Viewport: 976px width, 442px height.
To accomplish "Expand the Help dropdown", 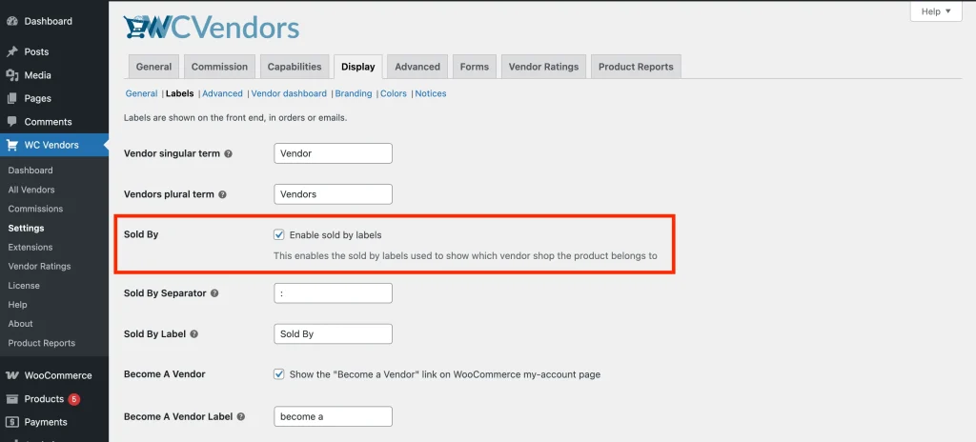I will (936, 11).
